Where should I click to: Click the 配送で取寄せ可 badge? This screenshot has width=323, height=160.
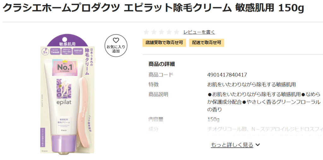(x=206, y=43)
